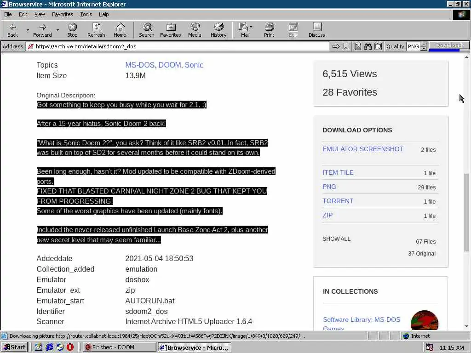
Task: Open the Favorites menu
Action: 62,14
